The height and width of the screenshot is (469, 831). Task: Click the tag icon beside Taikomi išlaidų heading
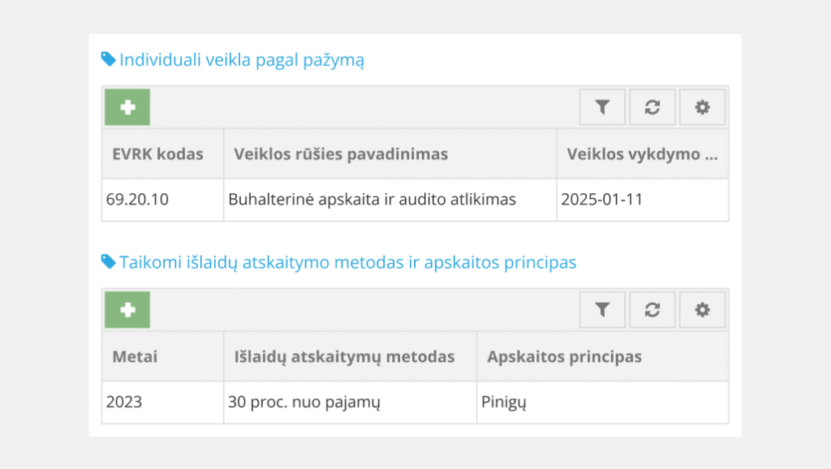pyautogui.click(x=108, y=261)
